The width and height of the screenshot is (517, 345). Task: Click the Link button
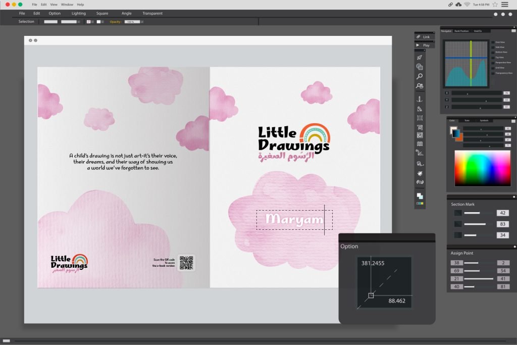click(x=424, y=37)
